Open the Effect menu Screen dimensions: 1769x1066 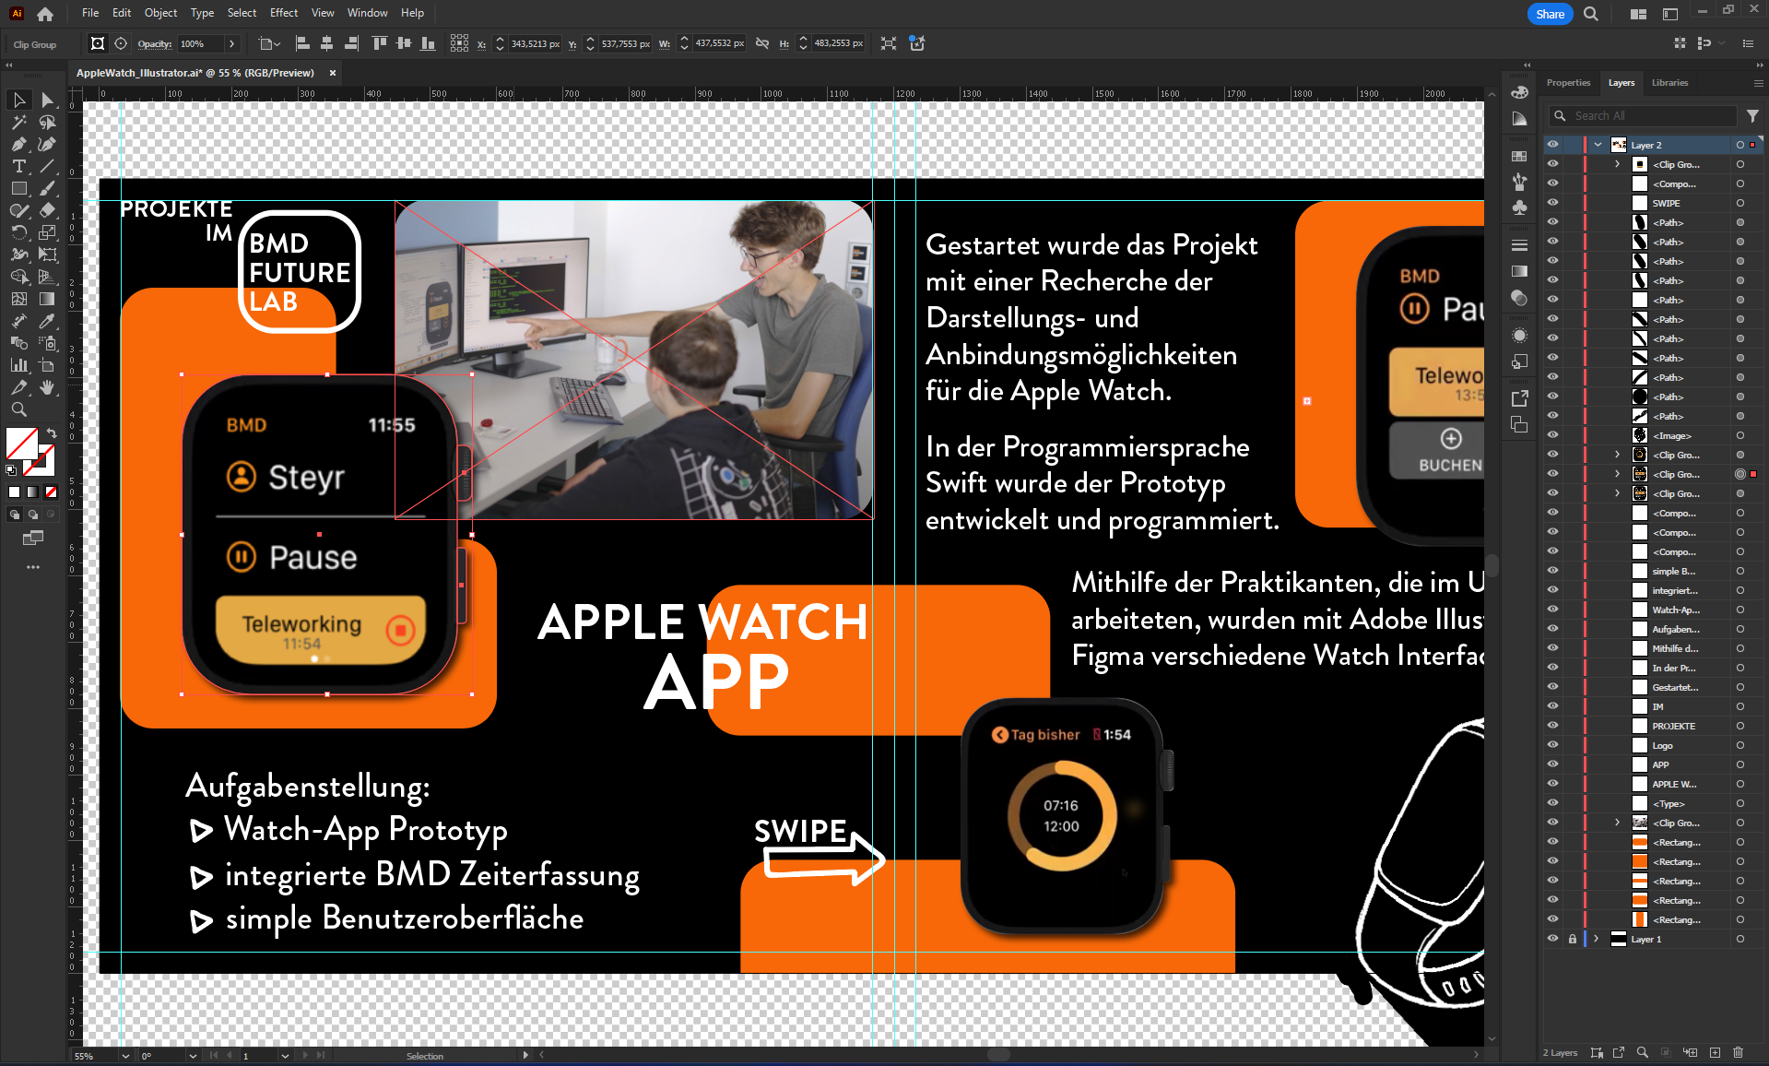click(284, 13)
